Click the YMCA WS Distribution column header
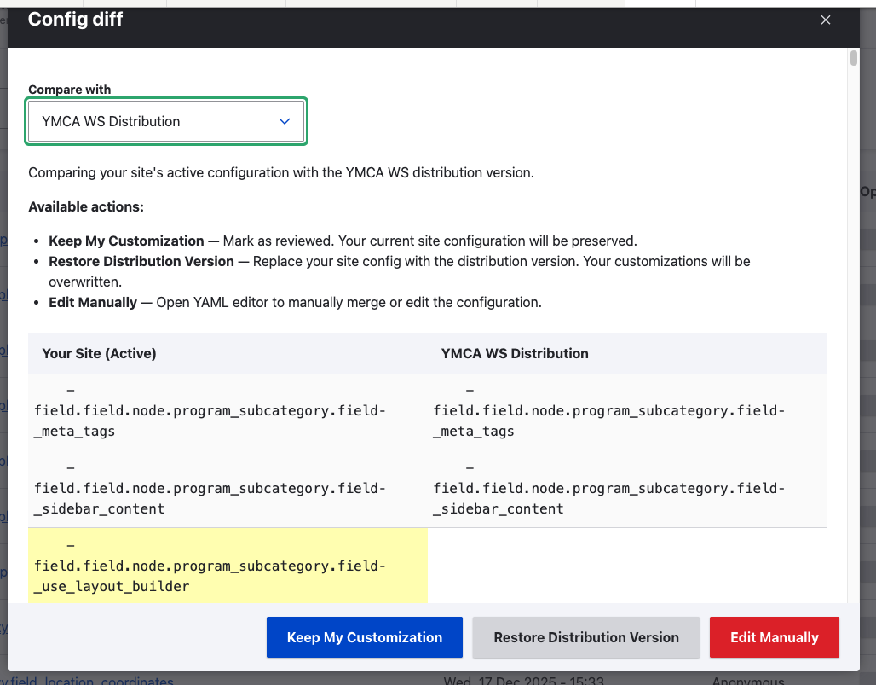 pyautogui.click(x=514, y=353)
